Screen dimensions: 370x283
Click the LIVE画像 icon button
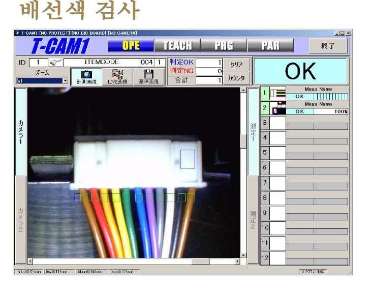point(117,77)
